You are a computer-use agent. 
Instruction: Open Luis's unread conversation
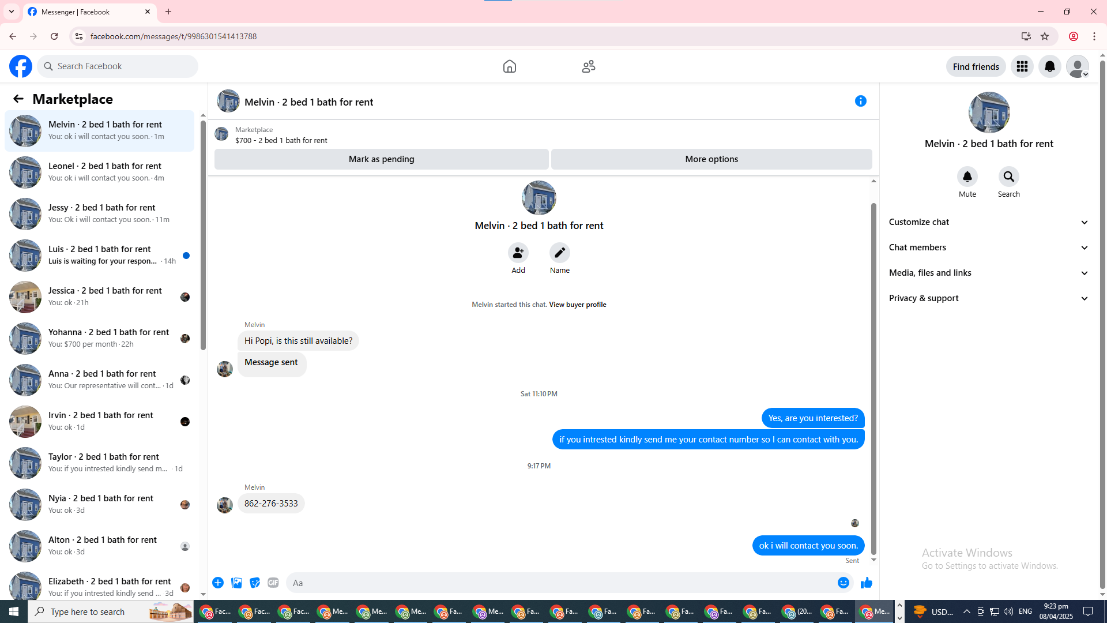click(100, 255)
